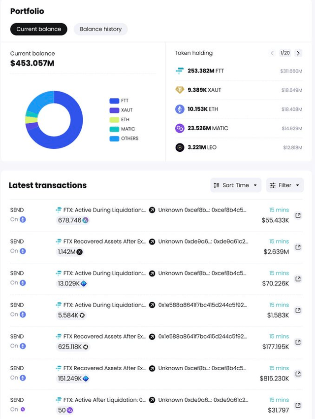This screenshot has height=419, width=315.
Task: Click the MATIC token icon in holdings
Action: (x=180, y=128)
